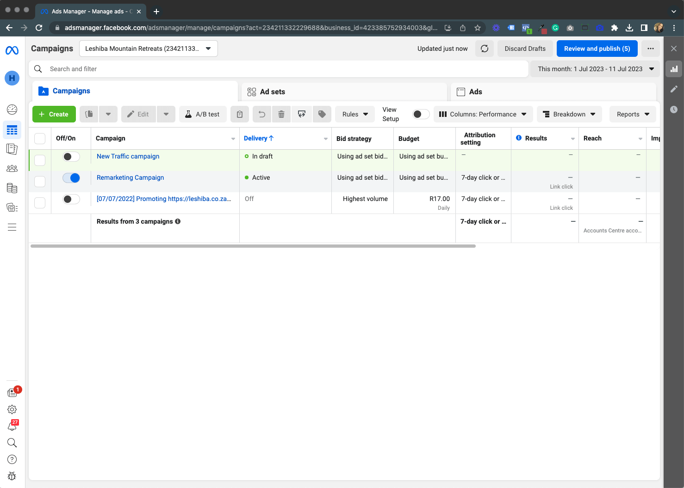Open the Remarketing Campaign link

[130, 177]
